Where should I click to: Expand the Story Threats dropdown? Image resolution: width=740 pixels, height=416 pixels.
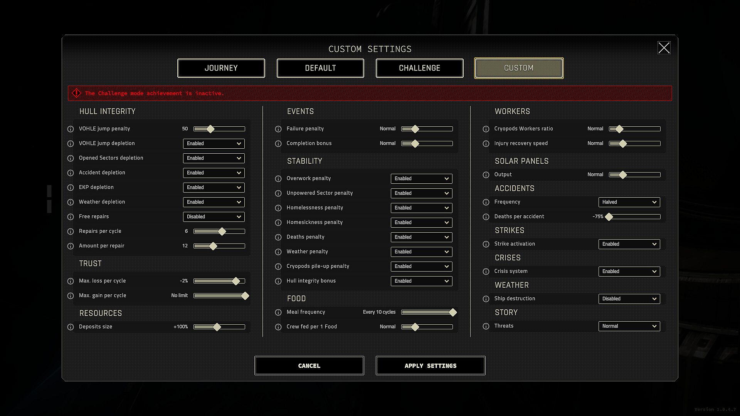629,326
